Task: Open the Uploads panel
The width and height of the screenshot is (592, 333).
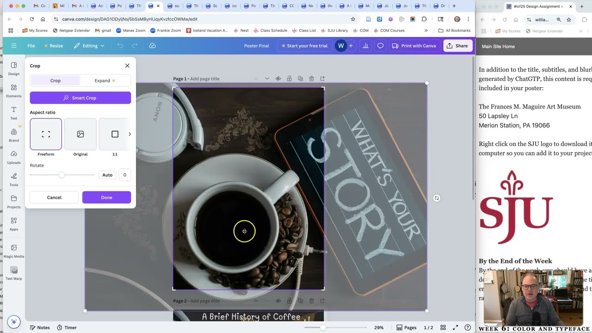Action: (x=14, y=157)
